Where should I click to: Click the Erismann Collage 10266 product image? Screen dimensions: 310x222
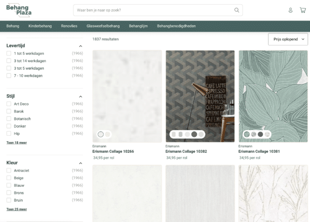pyautogui.click(x=127, y=96)
